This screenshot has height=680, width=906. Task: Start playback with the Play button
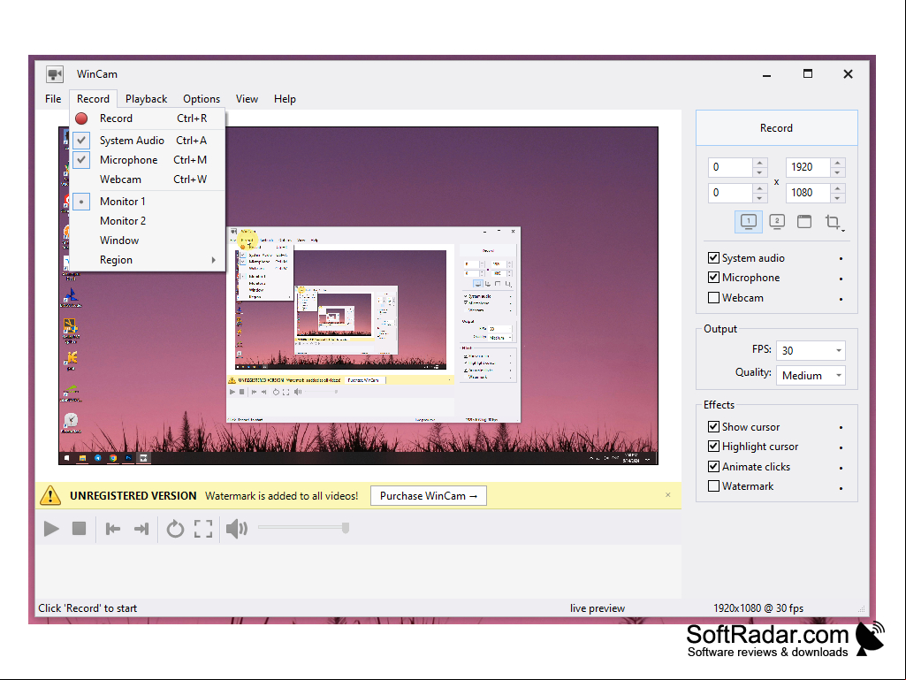51,529
